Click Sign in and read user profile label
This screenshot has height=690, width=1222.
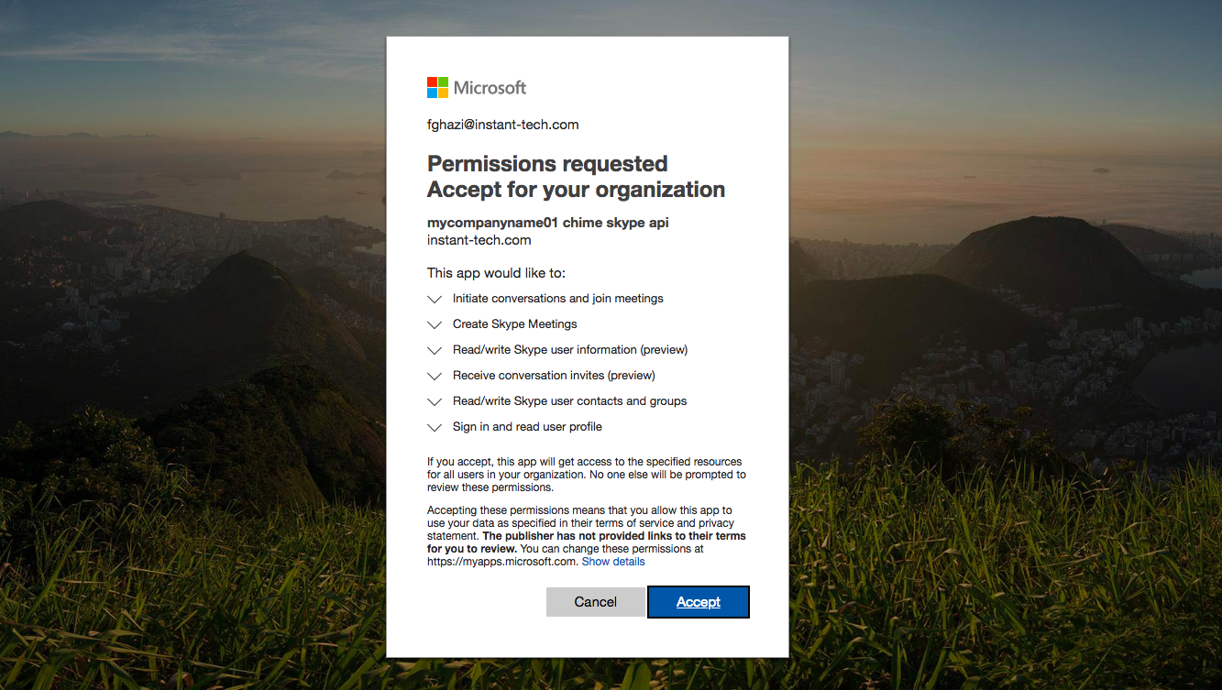tap(527, 427)
